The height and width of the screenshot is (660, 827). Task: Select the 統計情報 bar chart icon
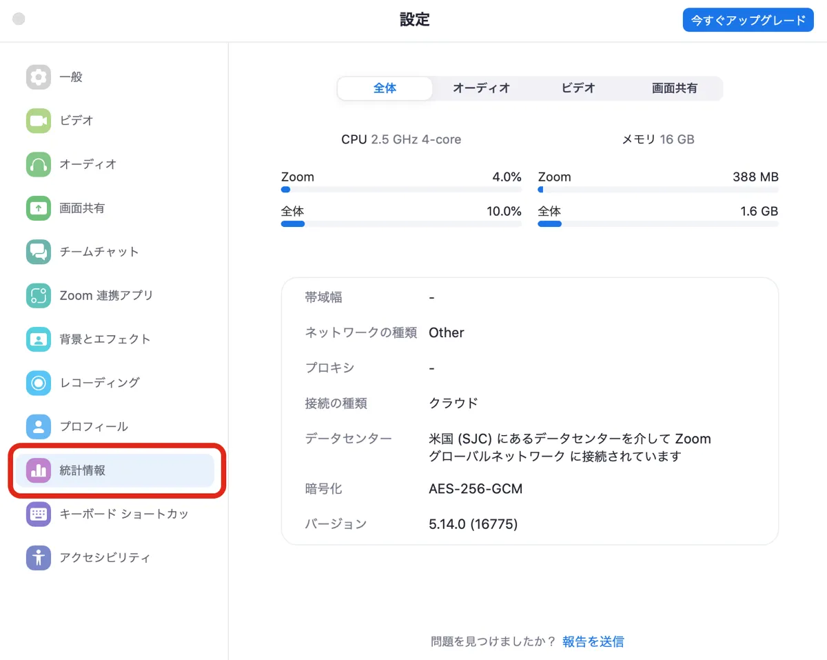(x=39, y=471)
